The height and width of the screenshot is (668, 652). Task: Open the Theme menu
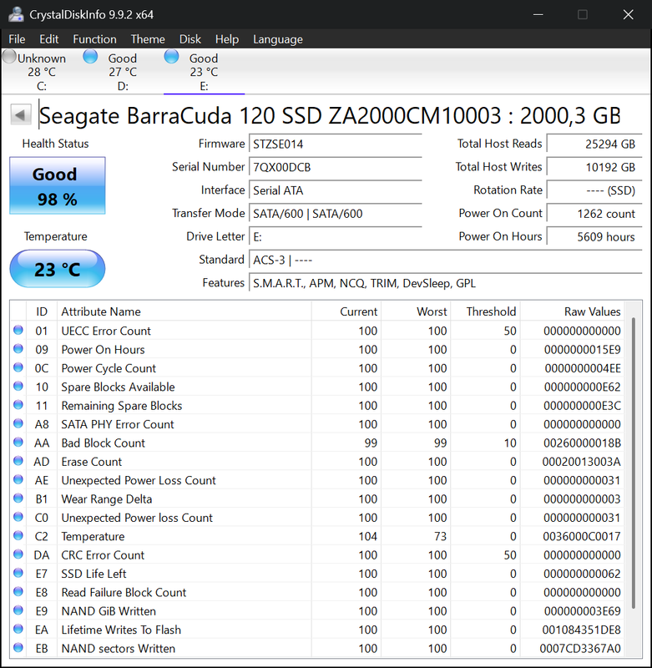point(148,39)
